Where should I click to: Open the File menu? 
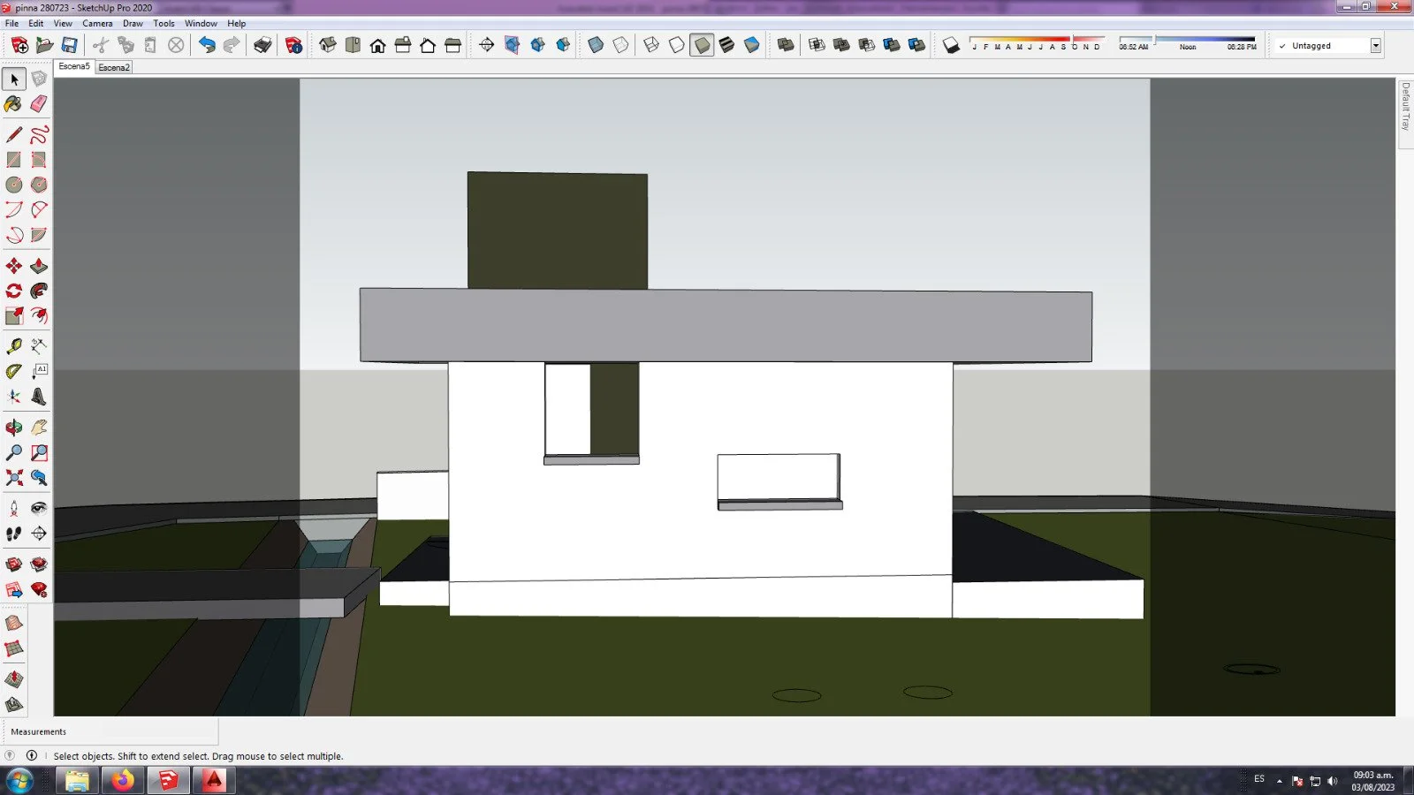(11, 24)
